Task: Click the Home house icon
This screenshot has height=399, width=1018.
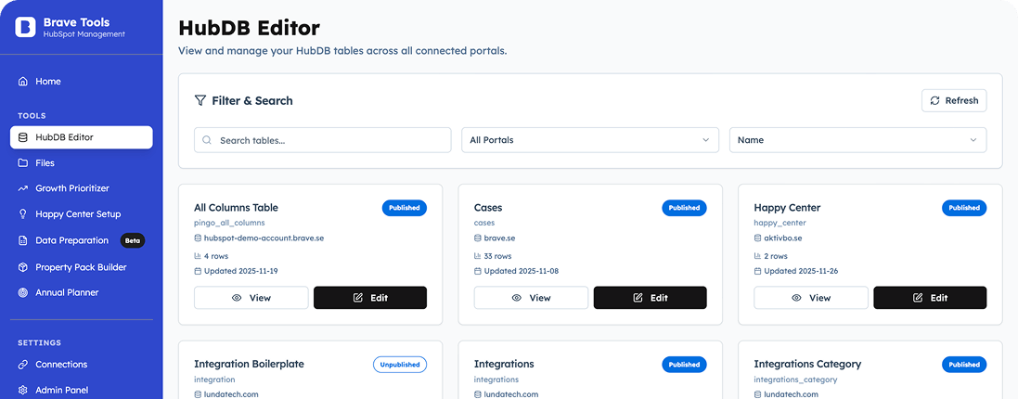Action: coord(23,82)
